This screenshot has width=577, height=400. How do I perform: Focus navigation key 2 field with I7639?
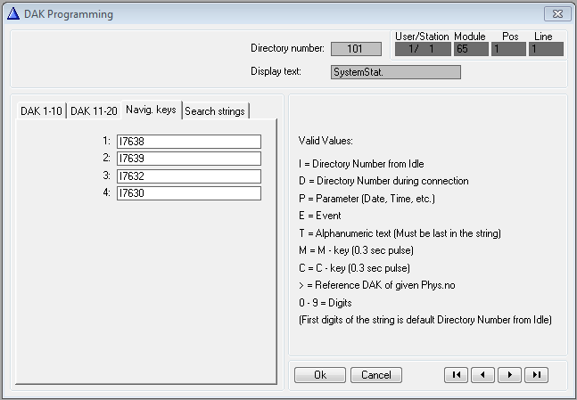188,159
